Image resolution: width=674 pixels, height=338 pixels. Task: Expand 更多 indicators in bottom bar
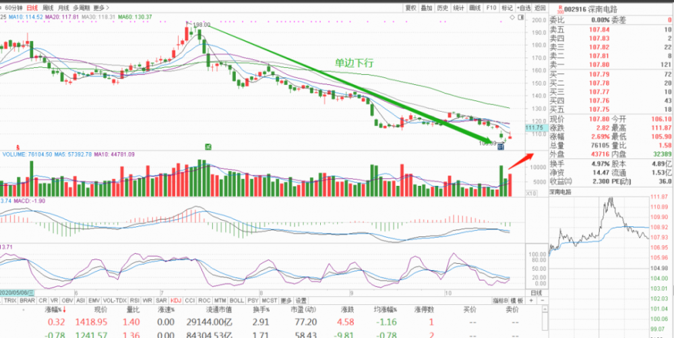[x=286, y=301]
